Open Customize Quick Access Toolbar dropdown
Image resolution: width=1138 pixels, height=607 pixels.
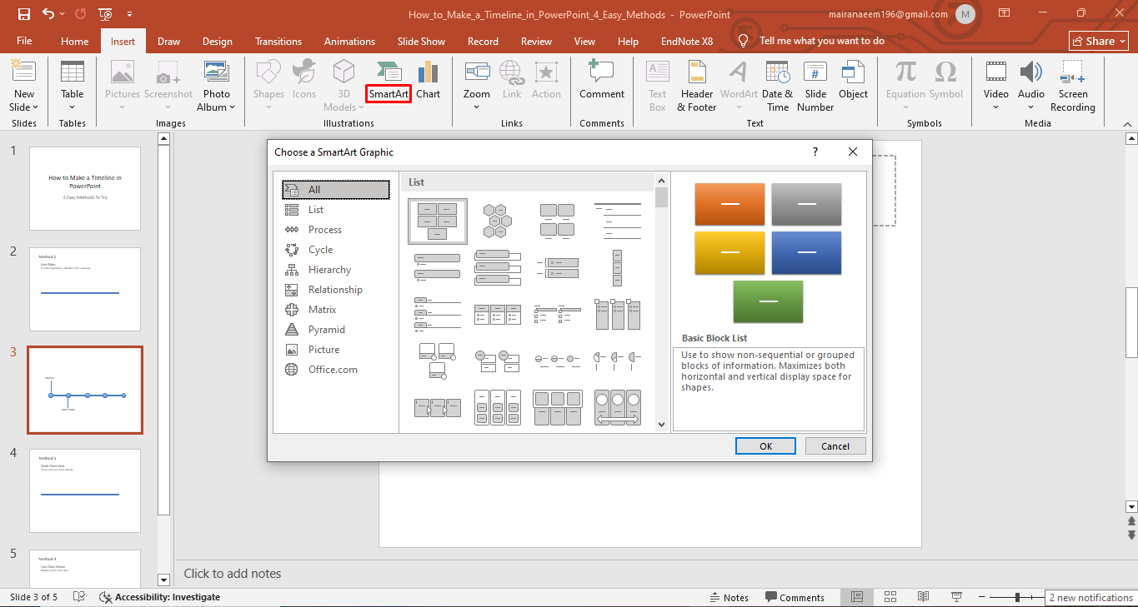tap(129, 14)
